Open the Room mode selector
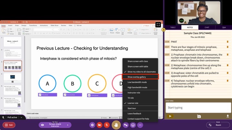This screenshot has width=232, height=130. (x=218, y=125)
